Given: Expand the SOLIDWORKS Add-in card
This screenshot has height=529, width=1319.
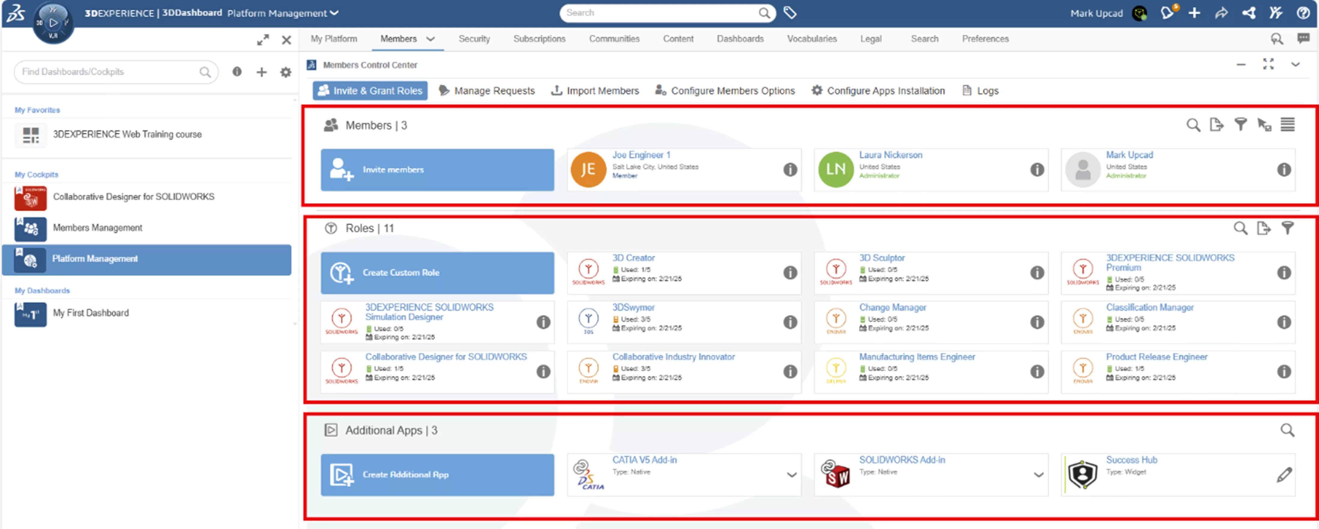Looking at the screenshot, I should (1039, 475).
